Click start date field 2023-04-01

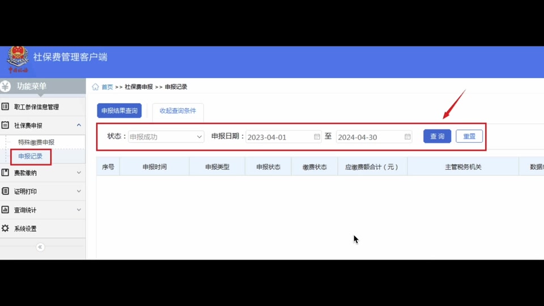coord(283,137)
